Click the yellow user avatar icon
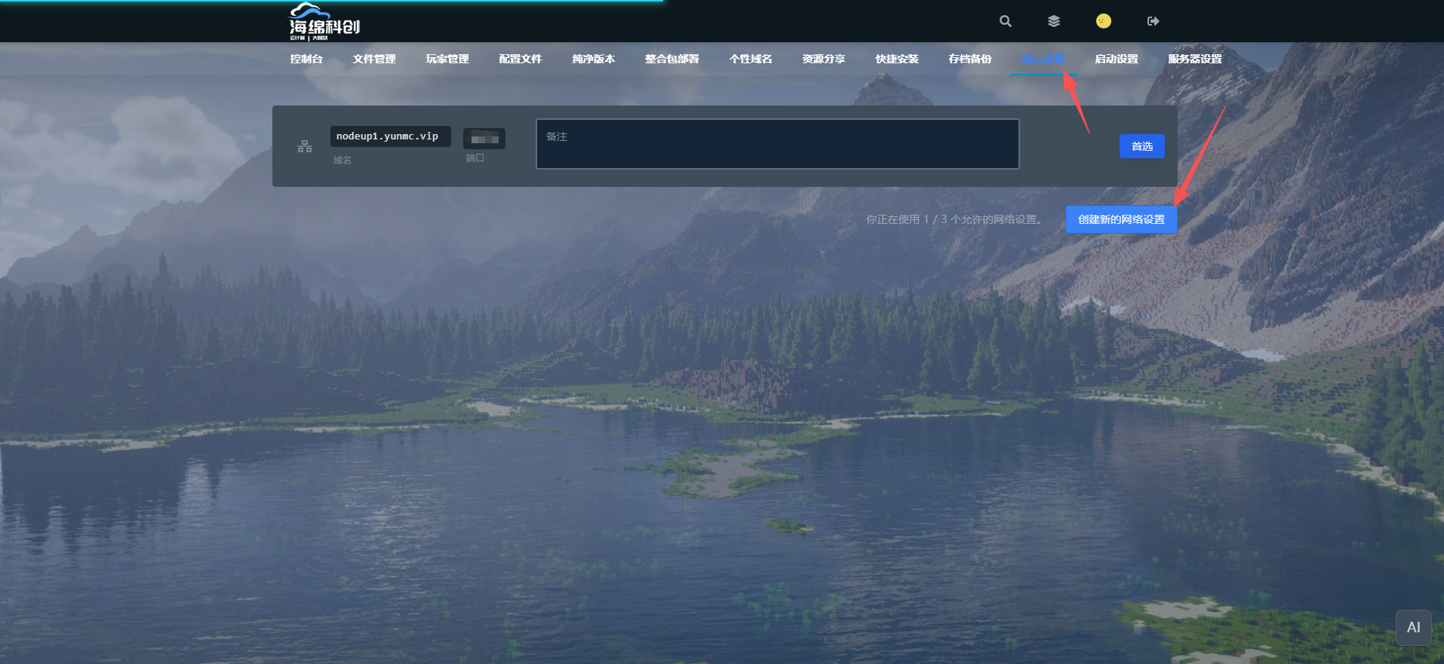 coord(1103,21)
